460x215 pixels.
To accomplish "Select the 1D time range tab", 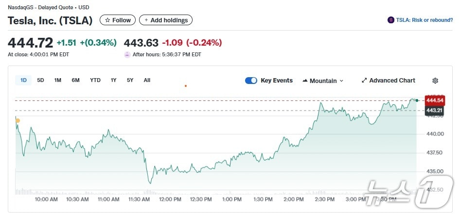I will pos(23,80).
